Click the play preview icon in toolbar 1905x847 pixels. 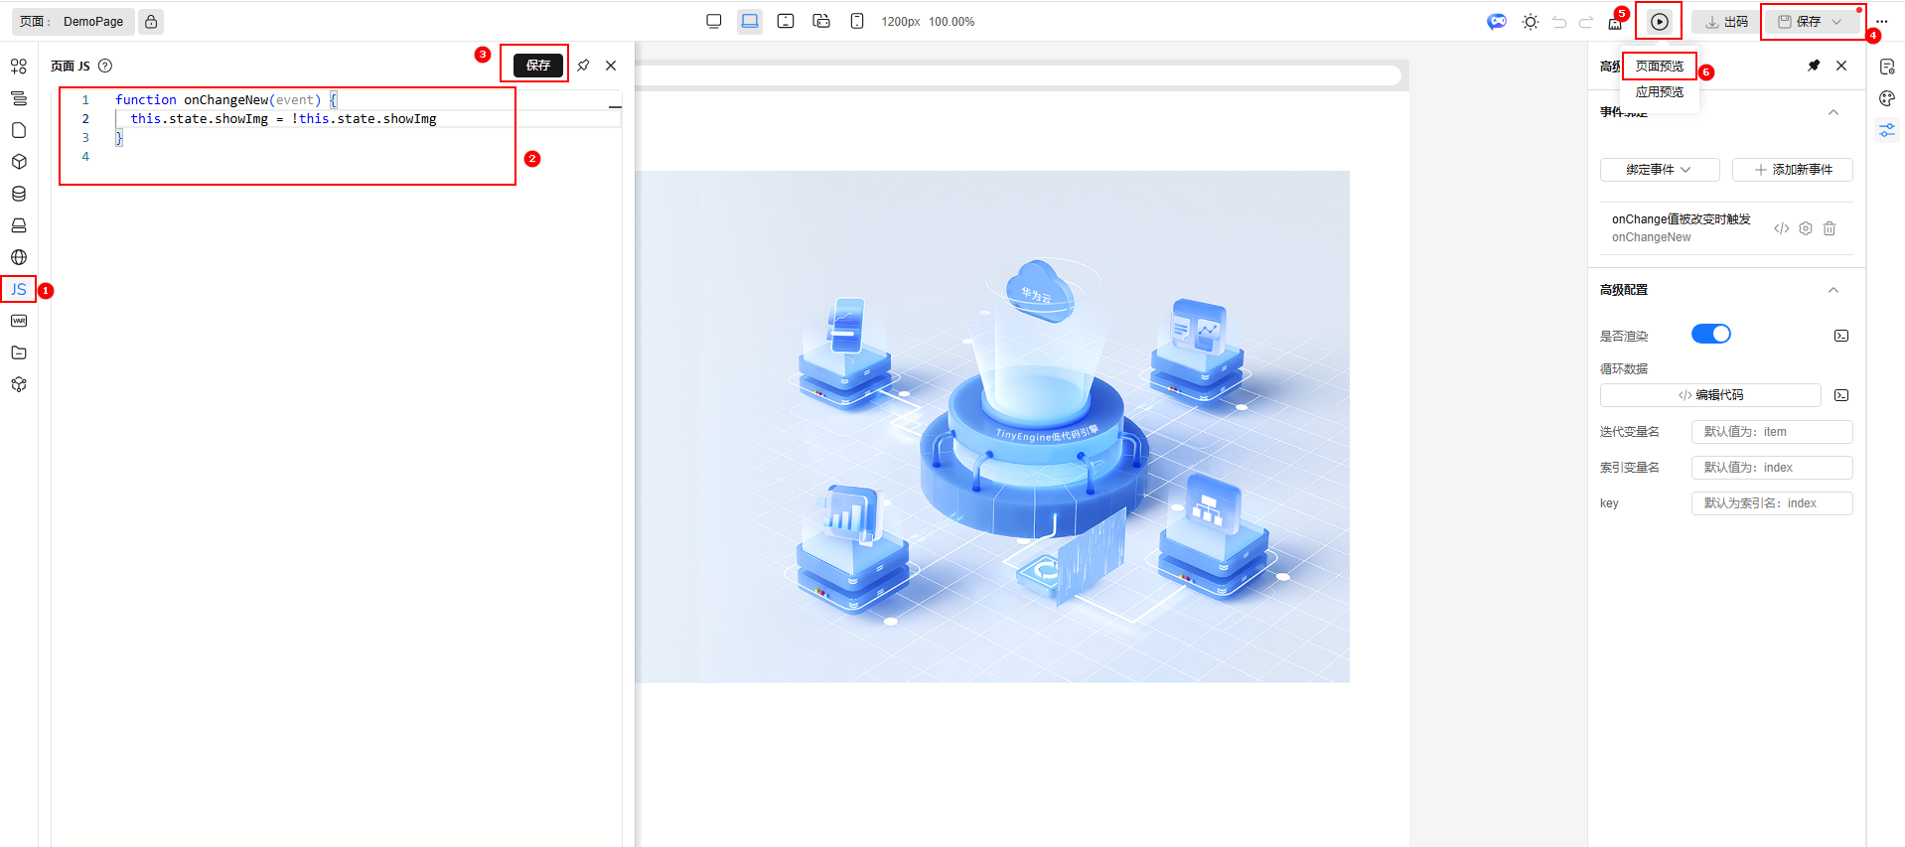tap(1659, 22)
